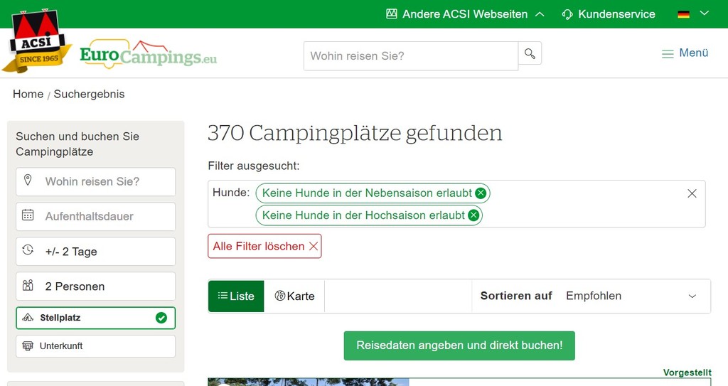Screen dimensions: 728x386
Task: Open the Aufenthaltsdauer date picker
Action: [96, 216]
